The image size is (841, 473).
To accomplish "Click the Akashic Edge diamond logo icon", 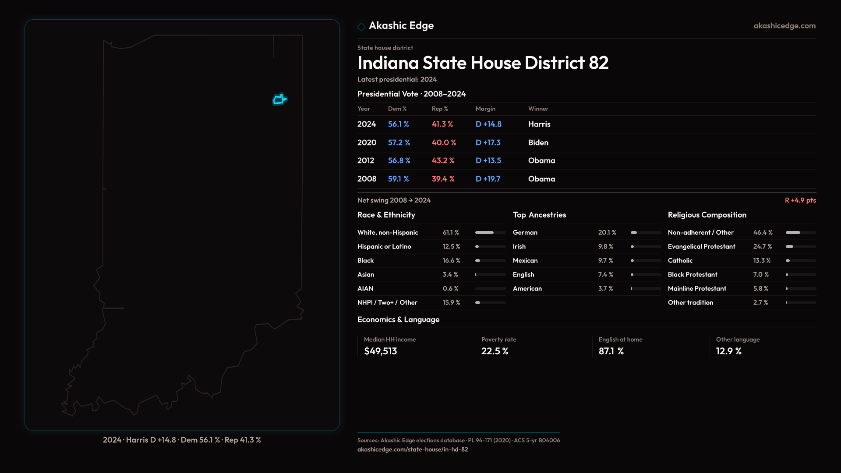I will tap(361, 27).
